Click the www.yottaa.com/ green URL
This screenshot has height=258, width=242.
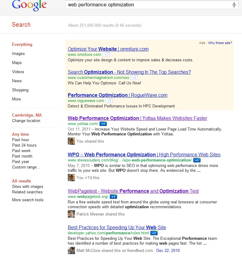(x=83, y=124)
